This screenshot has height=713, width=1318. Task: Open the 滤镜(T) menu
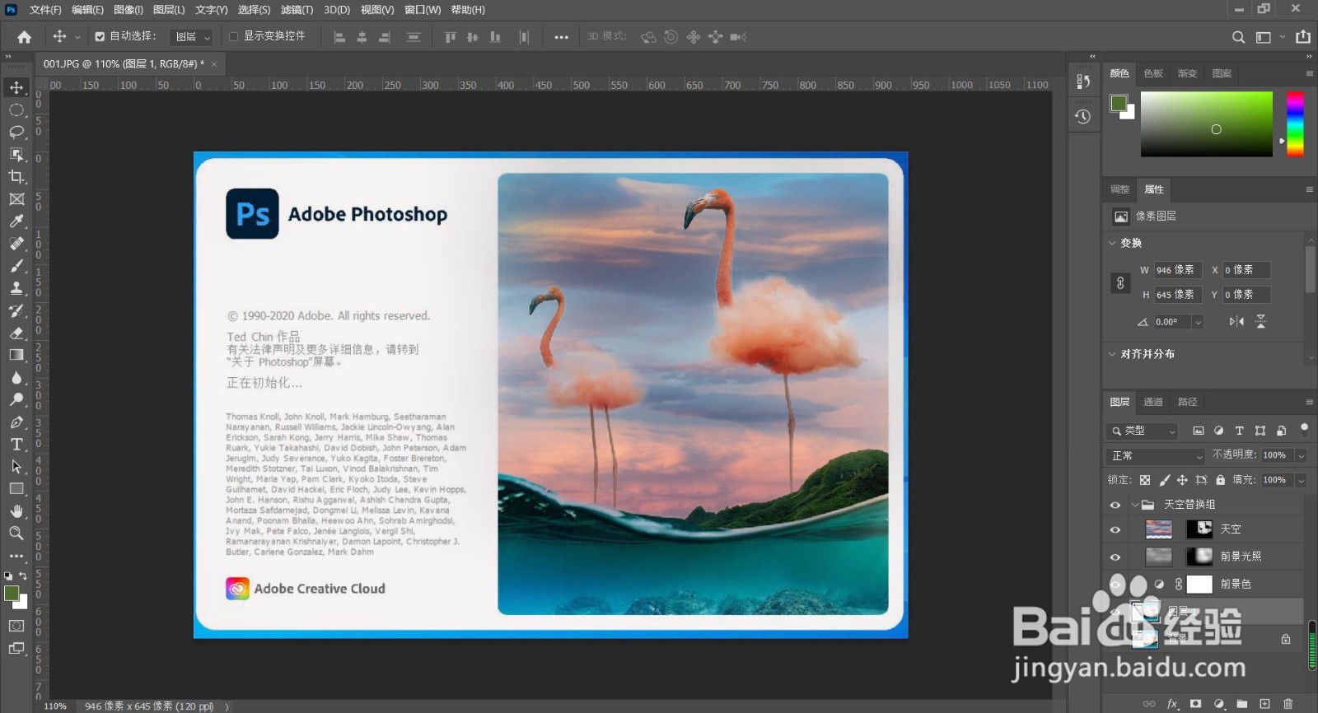(297, 10)
